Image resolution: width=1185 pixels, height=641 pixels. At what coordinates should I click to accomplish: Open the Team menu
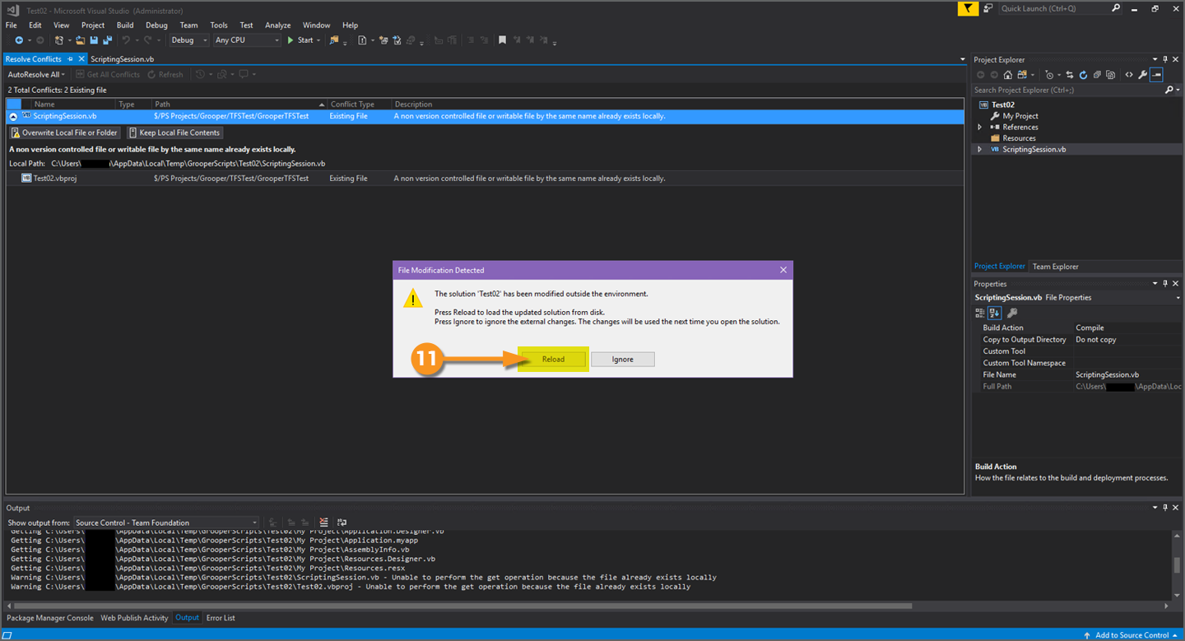point(188,26)
